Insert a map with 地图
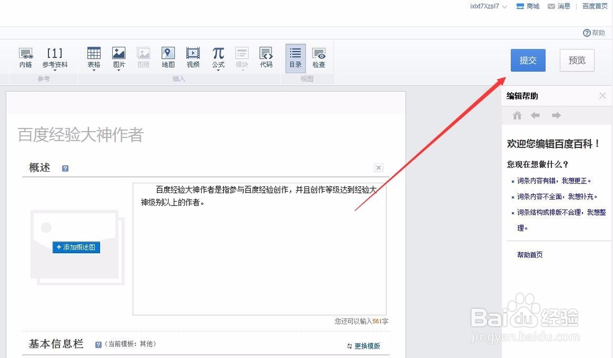The height and width of the screenshot is (358, 613). [168, 58]
